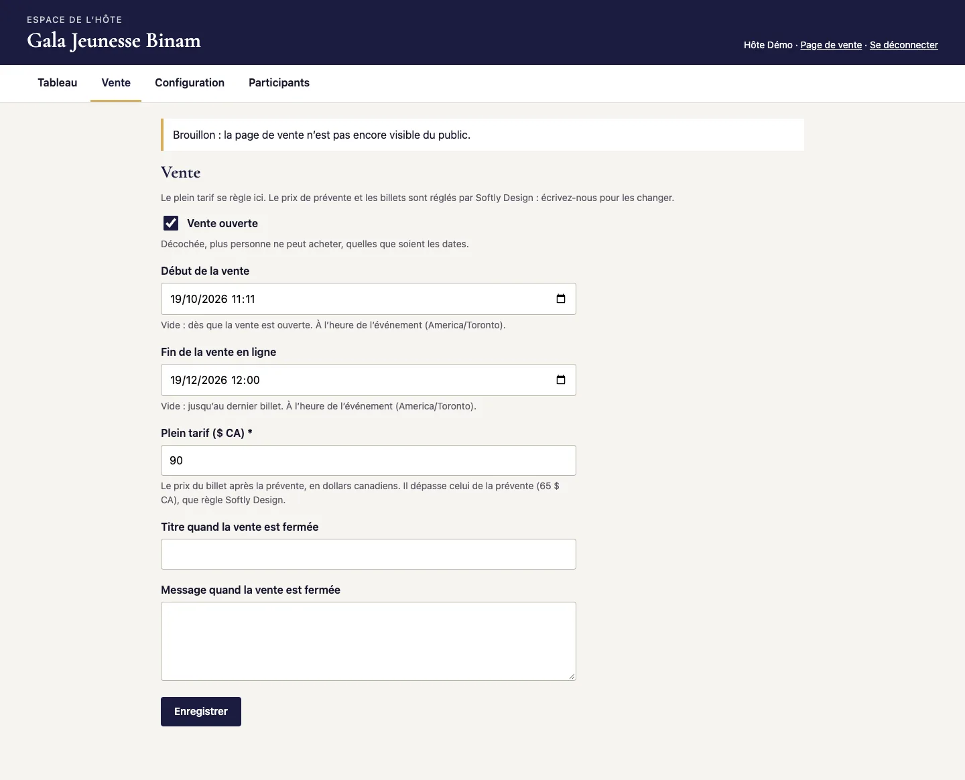
Task: Uncheck the Vente ouverte checkbox
Action: (171, 223)
